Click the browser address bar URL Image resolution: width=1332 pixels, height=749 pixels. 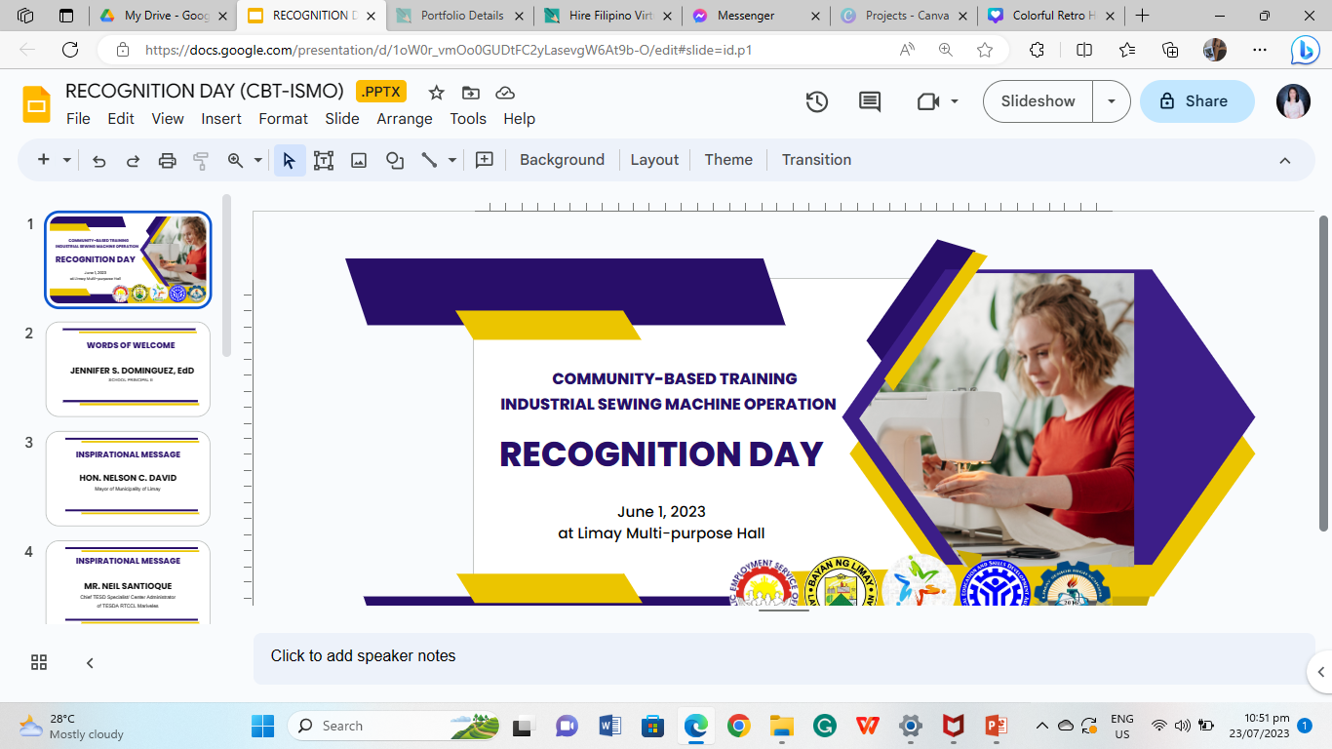(449, 50)
